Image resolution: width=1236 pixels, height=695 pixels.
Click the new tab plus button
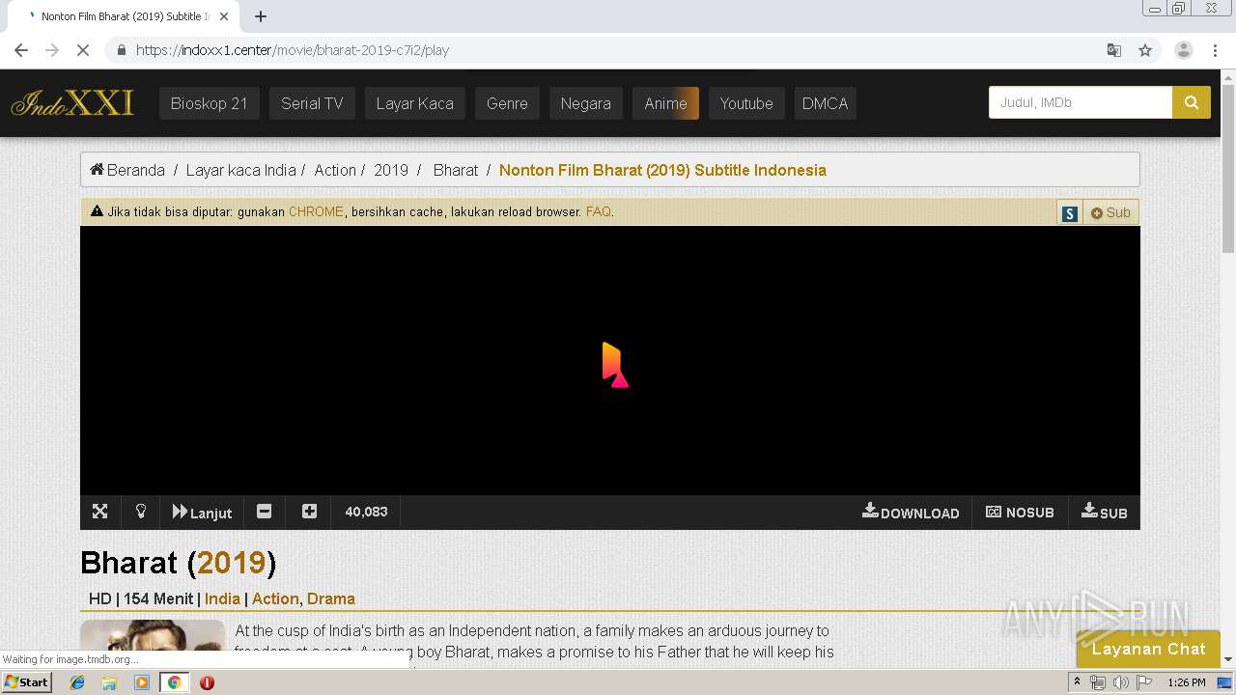(261, 16)
